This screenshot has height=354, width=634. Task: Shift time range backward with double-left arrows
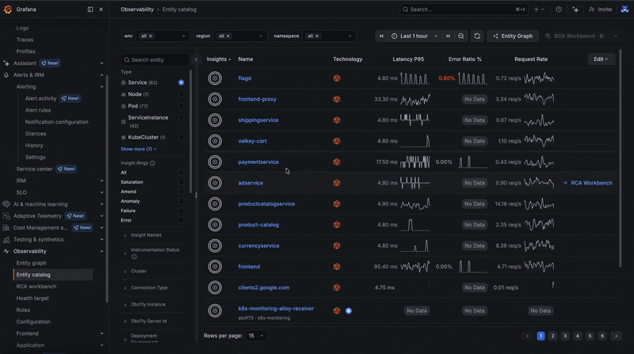[381, 36]
